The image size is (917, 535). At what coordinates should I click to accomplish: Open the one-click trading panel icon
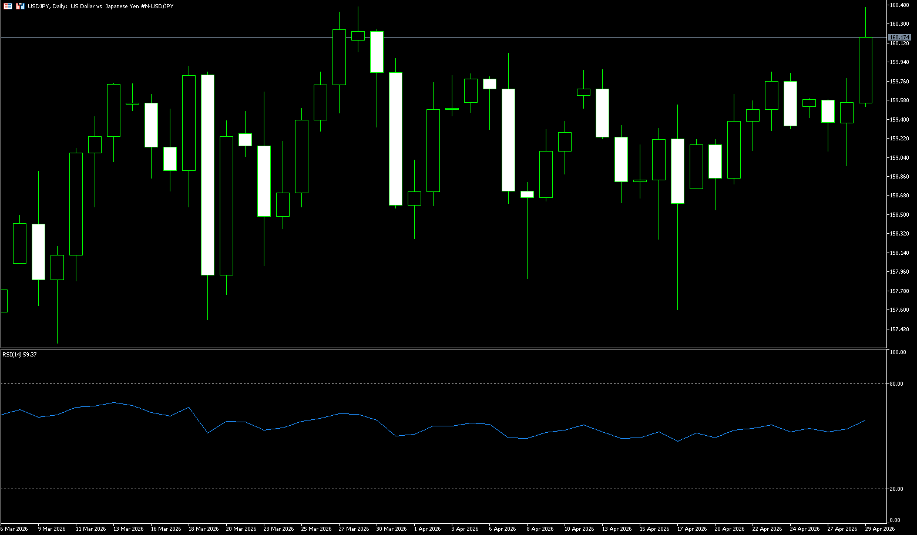pos(8,6)
